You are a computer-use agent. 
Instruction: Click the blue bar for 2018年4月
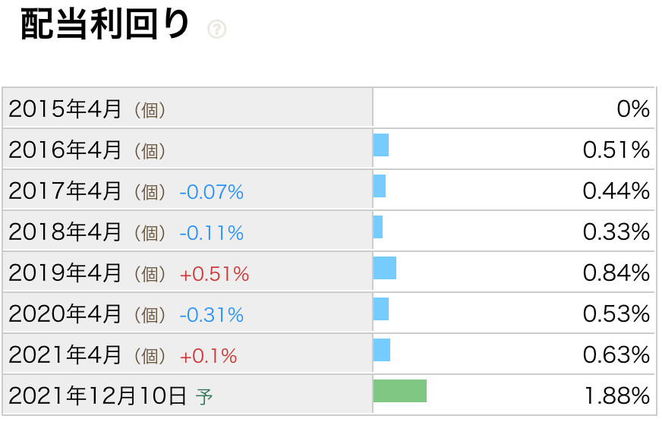tap(378, 227)
